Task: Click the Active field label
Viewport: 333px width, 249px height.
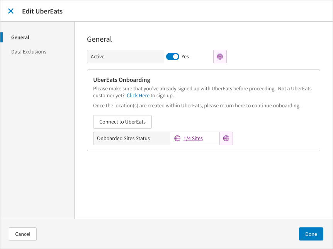Action: coord(98,56)
